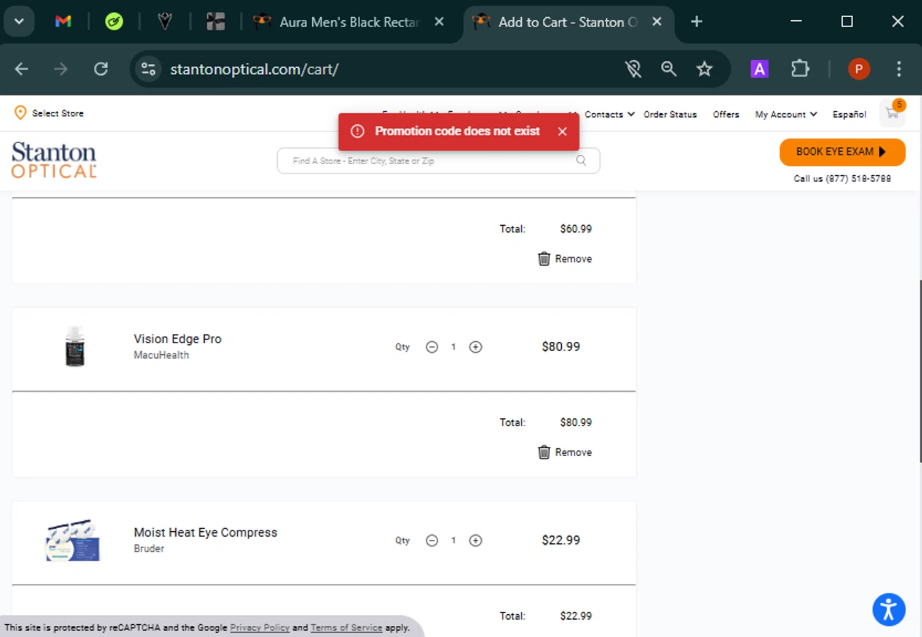View site information icon in address bar

148,69
